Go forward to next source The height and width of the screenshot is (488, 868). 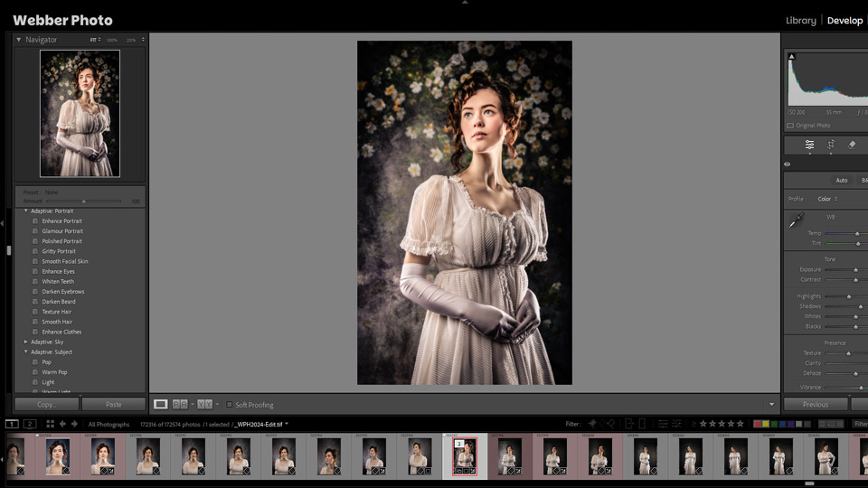click(x=74, y=424)
